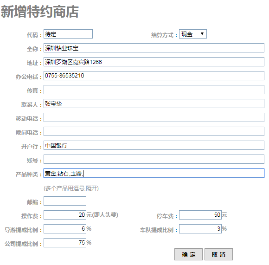Click the 操作费 field showing 20
The image size is (269, 265).
click(65, 215)
